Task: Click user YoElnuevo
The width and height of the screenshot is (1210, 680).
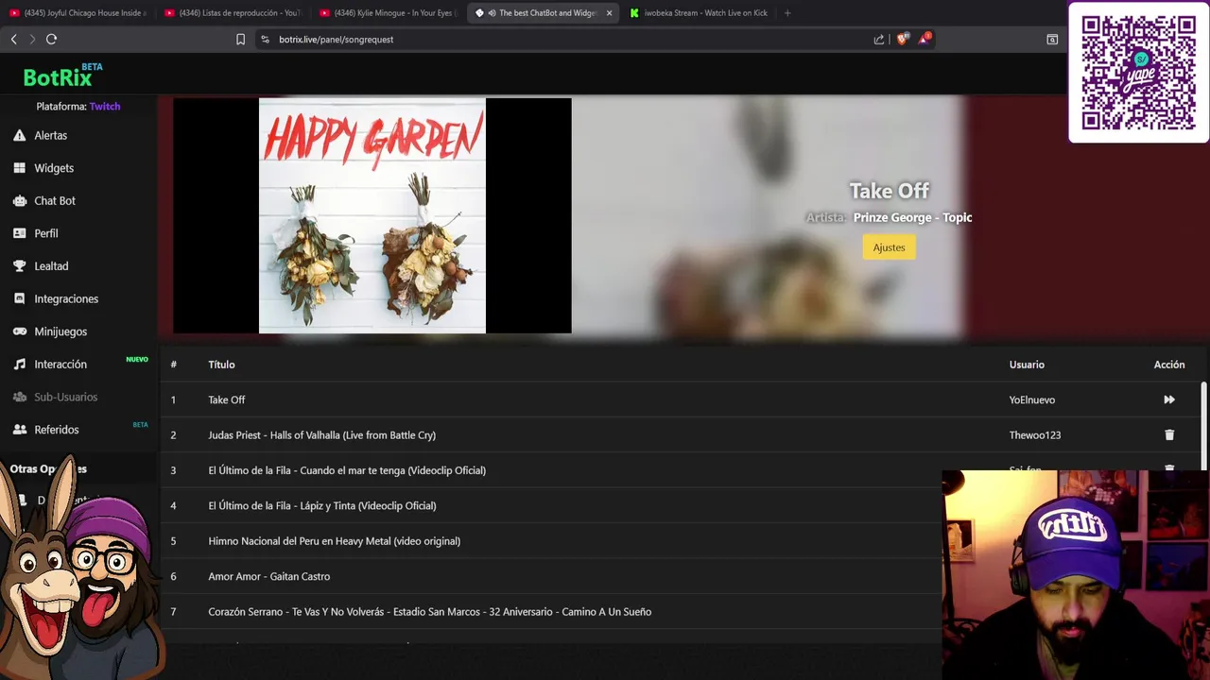Action: [1031, 400]
